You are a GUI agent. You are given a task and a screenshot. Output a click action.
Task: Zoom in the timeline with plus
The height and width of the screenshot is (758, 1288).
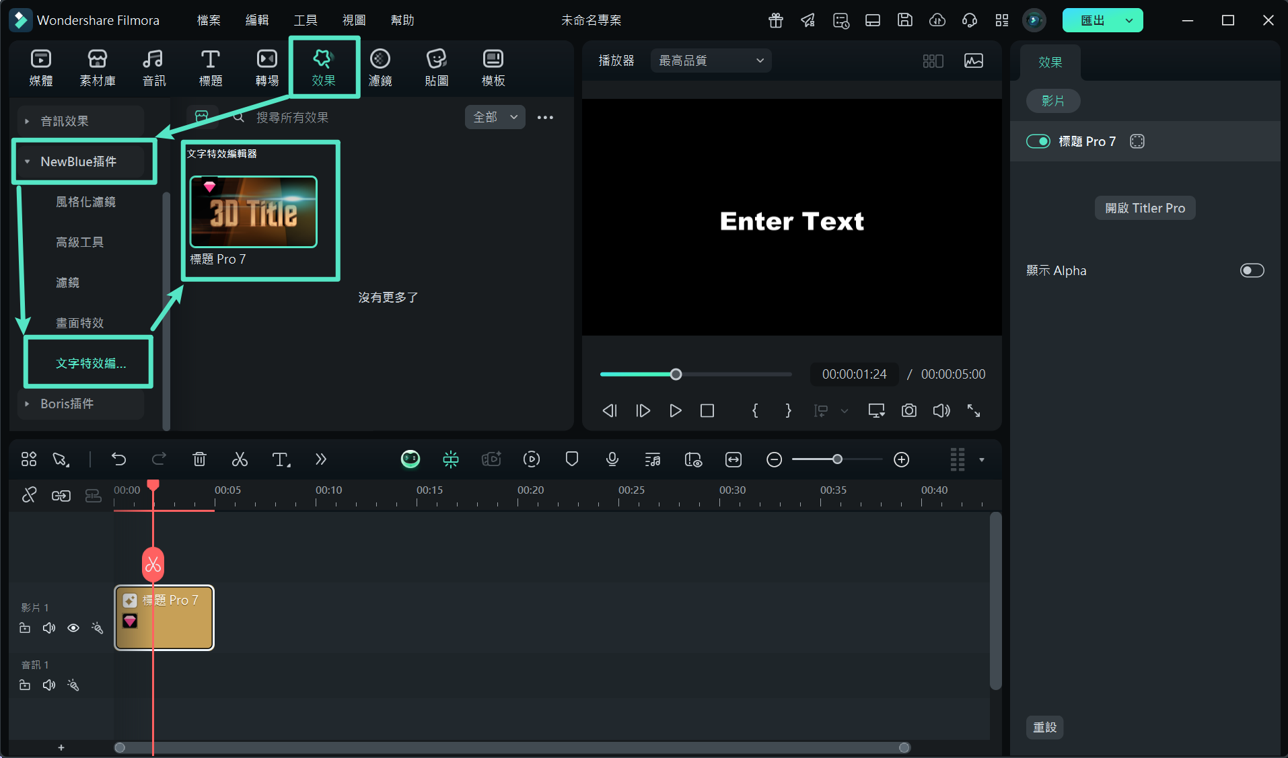[x=901, y=459]
